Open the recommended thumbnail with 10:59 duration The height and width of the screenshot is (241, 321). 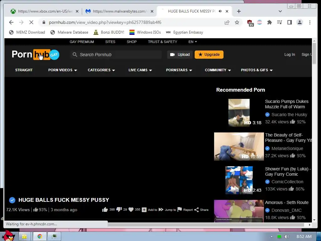pos(239,147)
